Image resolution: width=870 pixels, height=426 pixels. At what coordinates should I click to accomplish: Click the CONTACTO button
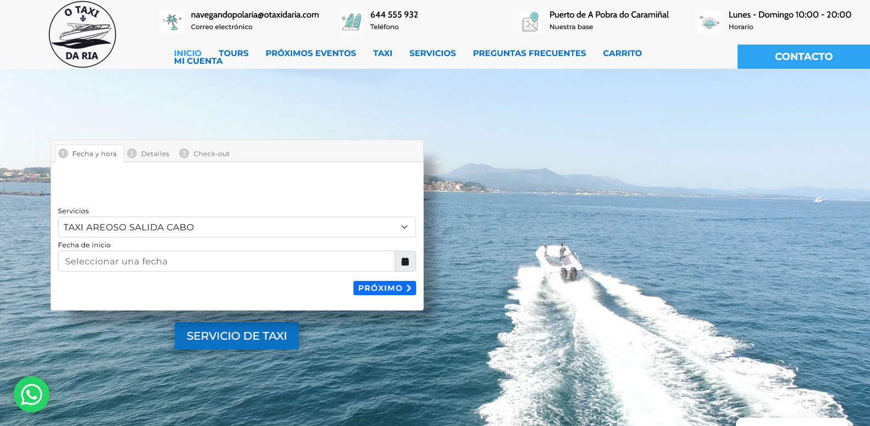[803, 57]
